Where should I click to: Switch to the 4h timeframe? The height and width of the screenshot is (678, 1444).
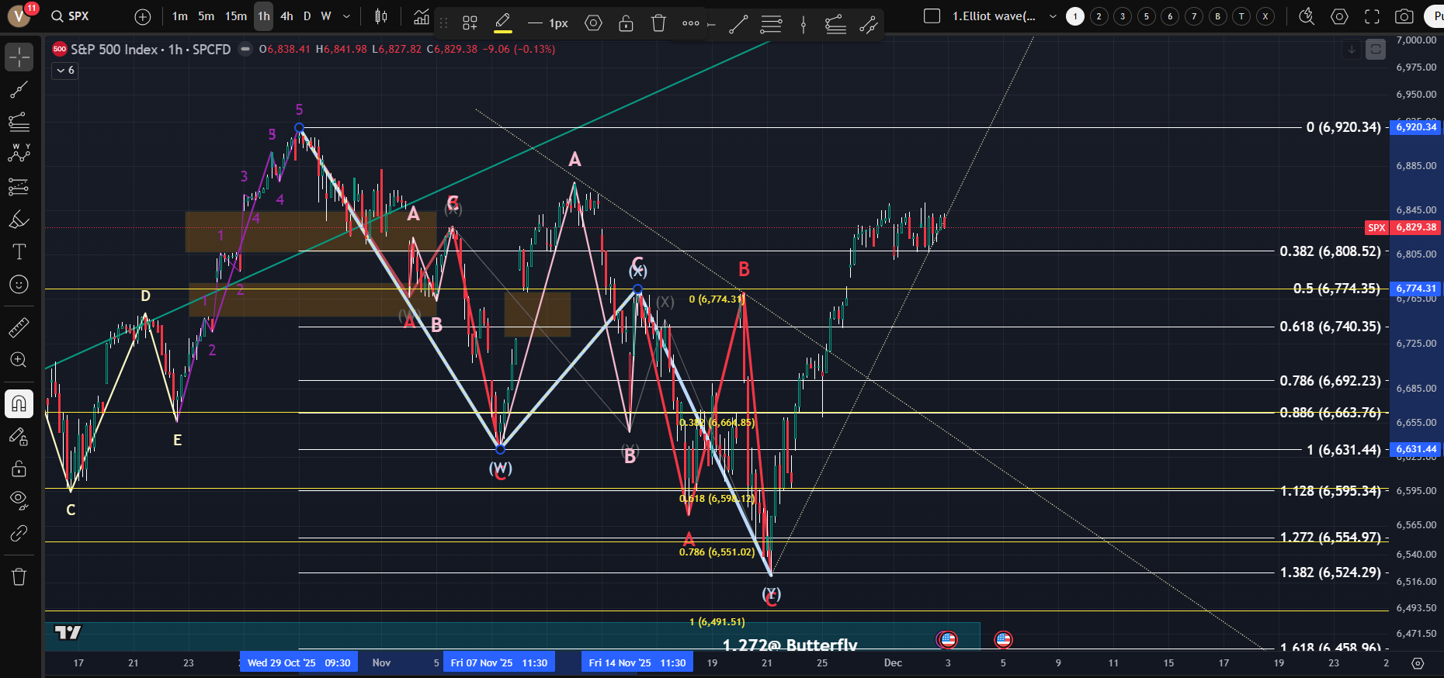pyautogui.click(x=286, y=16)
